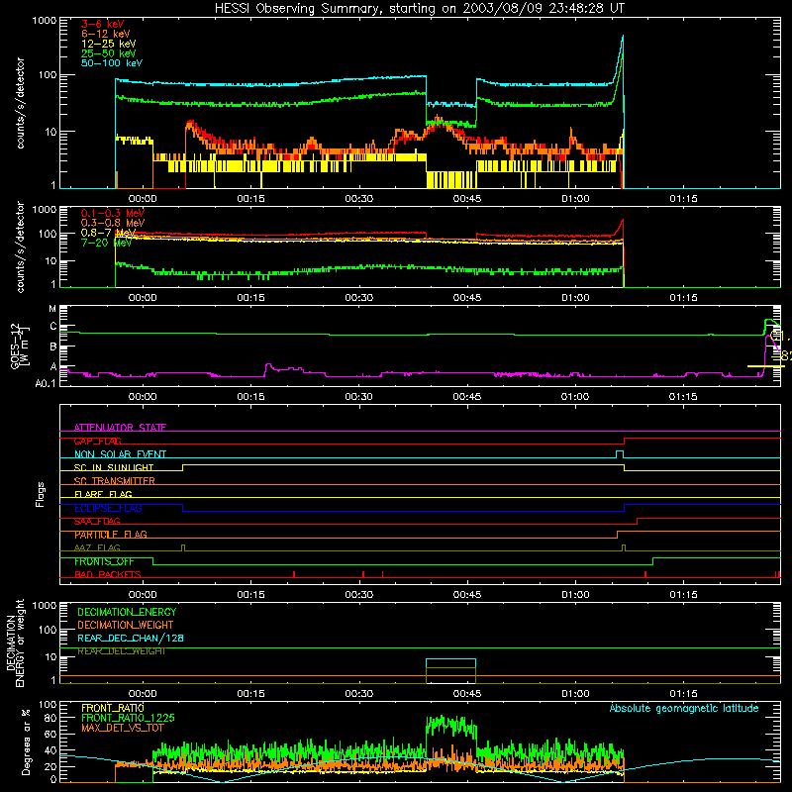
Task: Click the HESSI Observing Summary title text
Action: point(419,9)
